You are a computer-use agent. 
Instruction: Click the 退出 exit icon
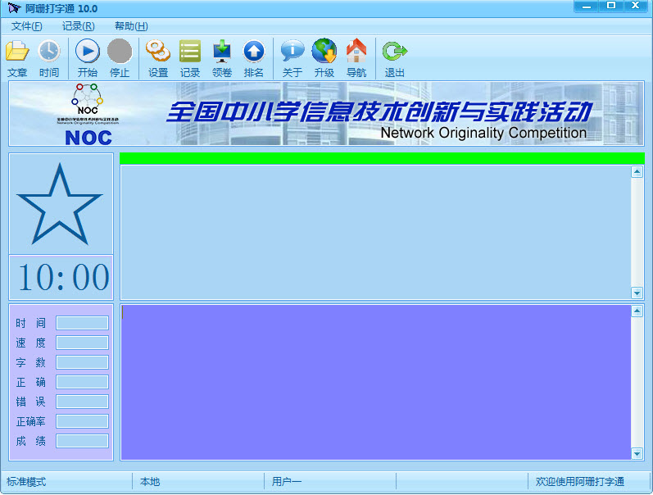pos(394,51)
